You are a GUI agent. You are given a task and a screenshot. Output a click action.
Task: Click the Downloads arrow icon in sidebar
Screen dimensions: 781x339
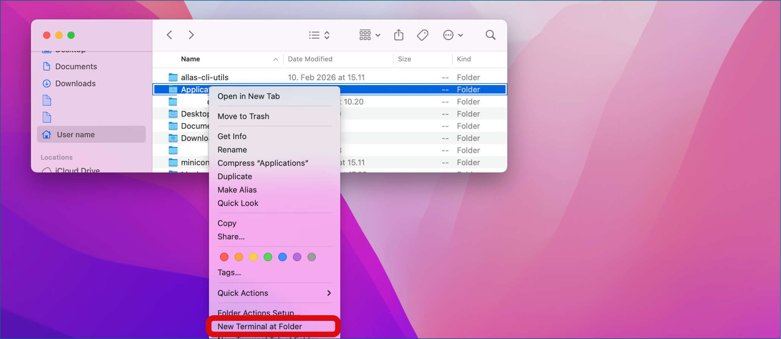(47, 84)
